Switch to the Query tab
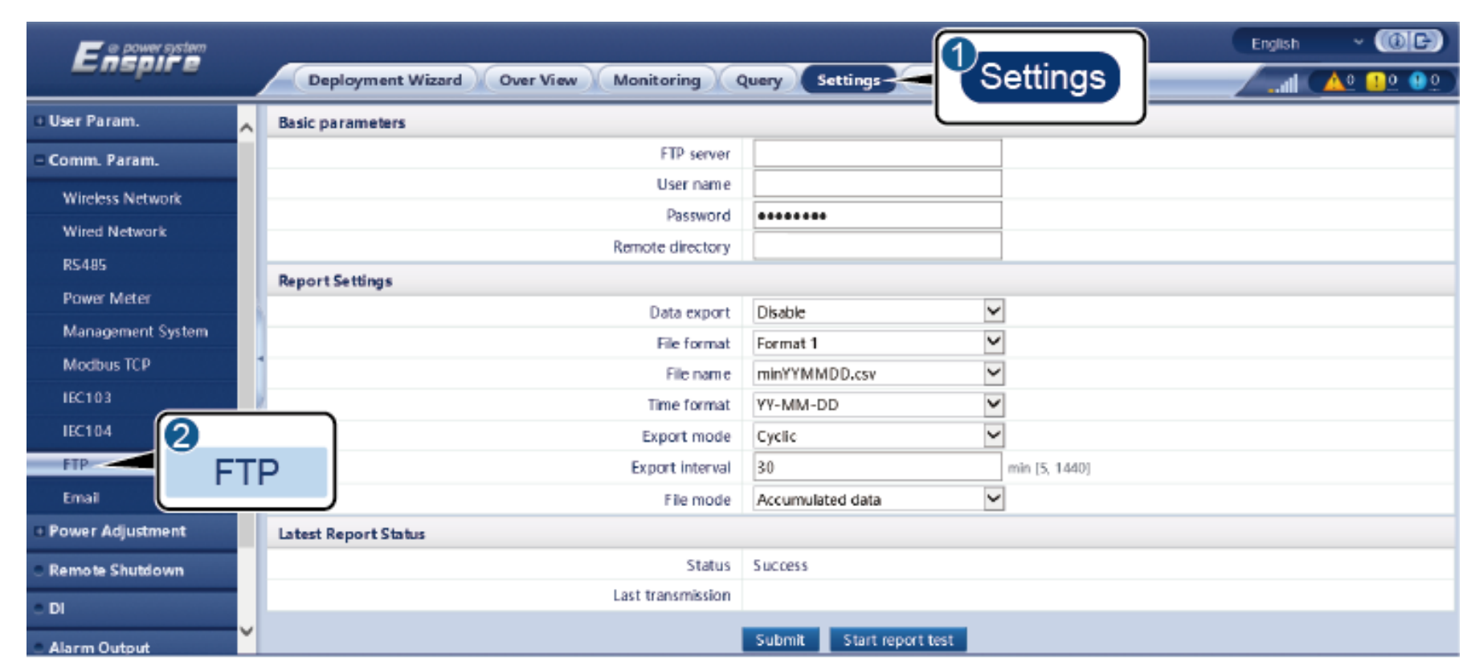 tap(758, 80)
